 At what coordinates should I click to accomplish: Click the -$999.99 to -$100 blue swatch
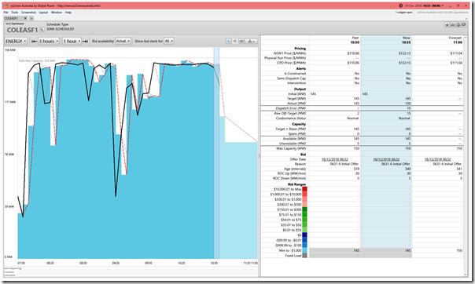coord(305,246)
